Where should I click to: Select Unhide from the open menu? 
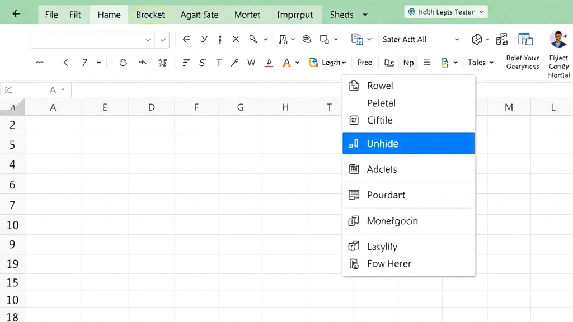(383, 143)
